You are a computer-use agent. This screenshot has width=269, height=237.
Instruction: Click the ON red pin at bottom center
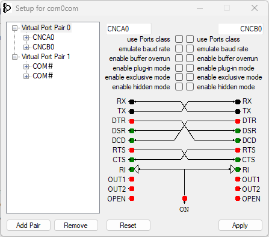(185, 198)
